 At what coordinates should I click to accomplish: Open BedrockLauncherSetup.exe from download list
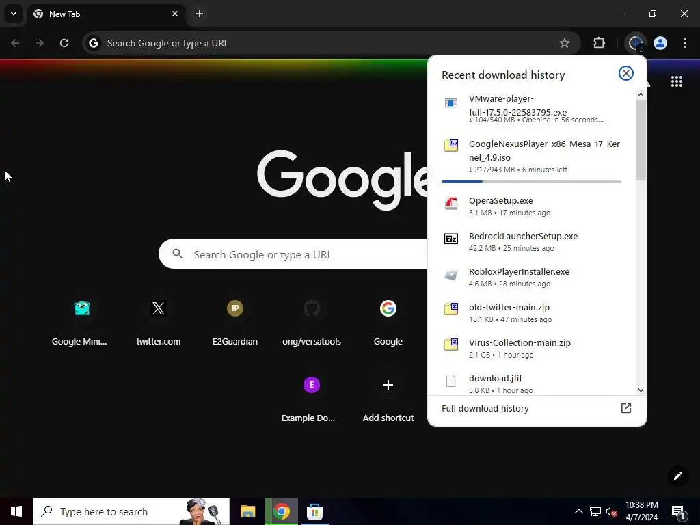click(x=531, y=241)
